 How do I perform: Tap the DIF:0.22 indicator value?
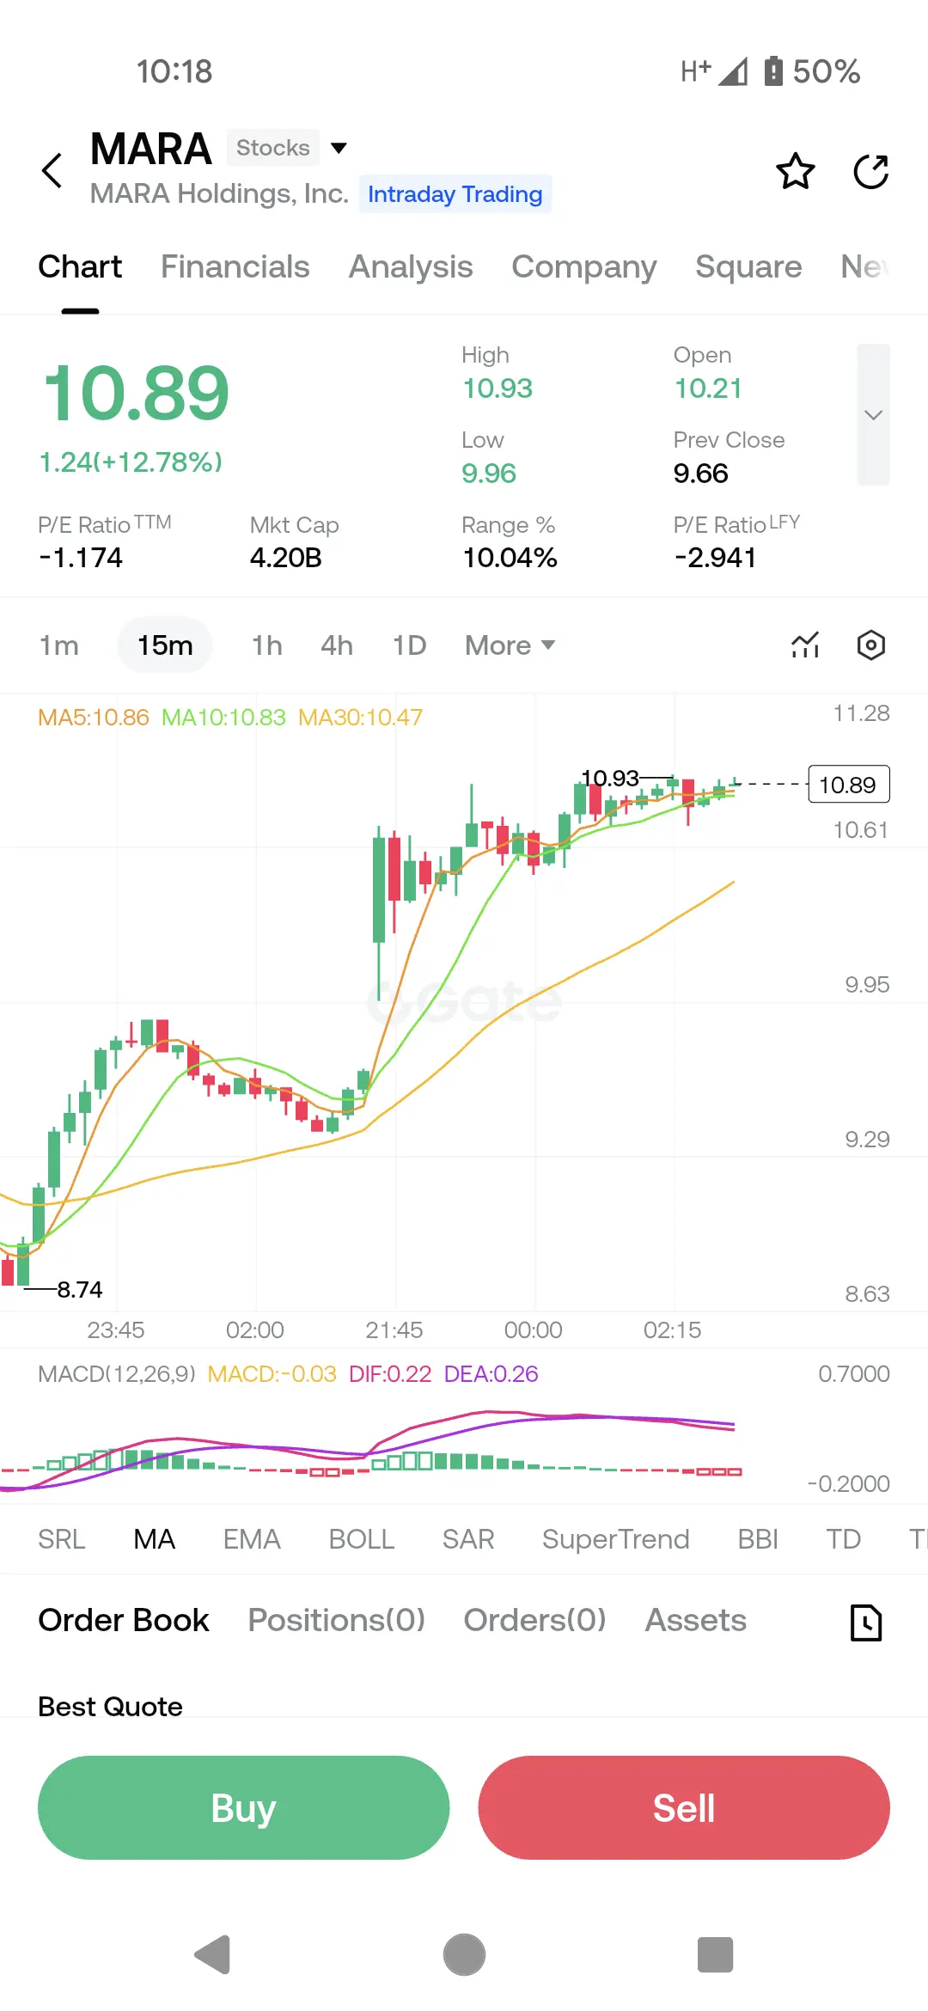pyautogui.click(x=390, y=1374)
